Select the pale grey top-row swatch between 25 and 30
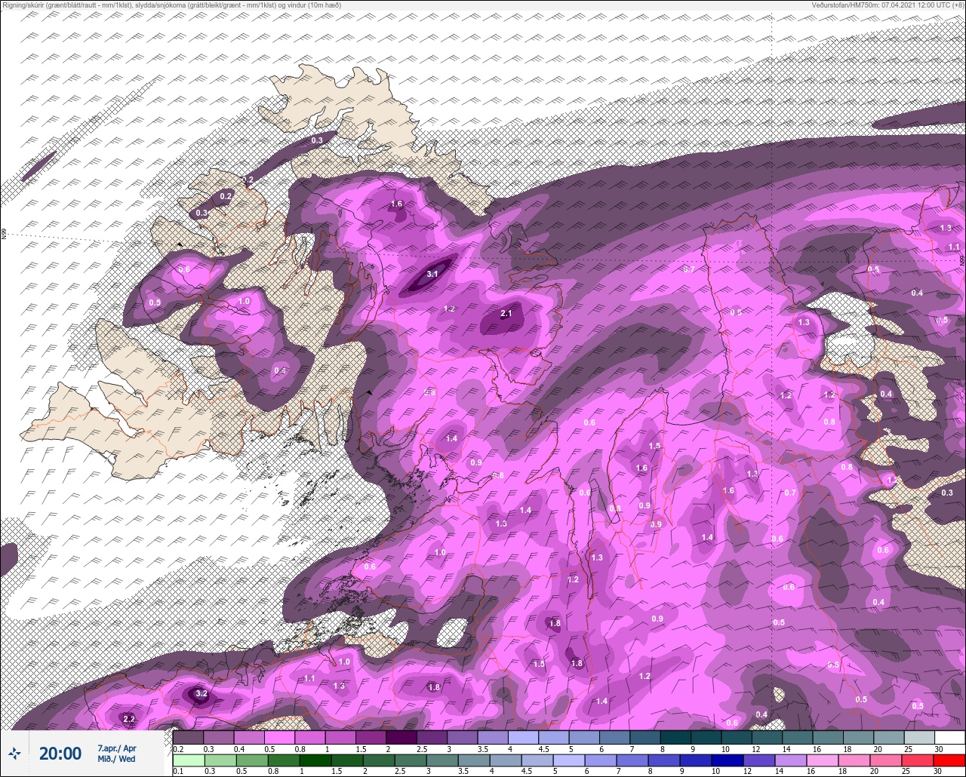This screenshot has height=777, width=966. pyautogui.click(x=919, y=737)
